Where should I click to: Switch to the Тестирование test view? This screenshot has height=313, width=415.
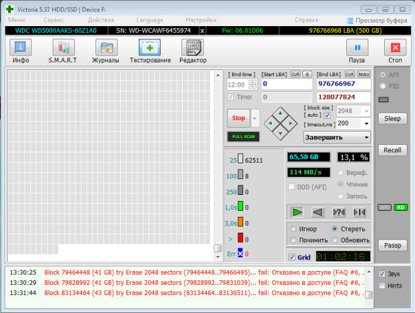[150, 51]
